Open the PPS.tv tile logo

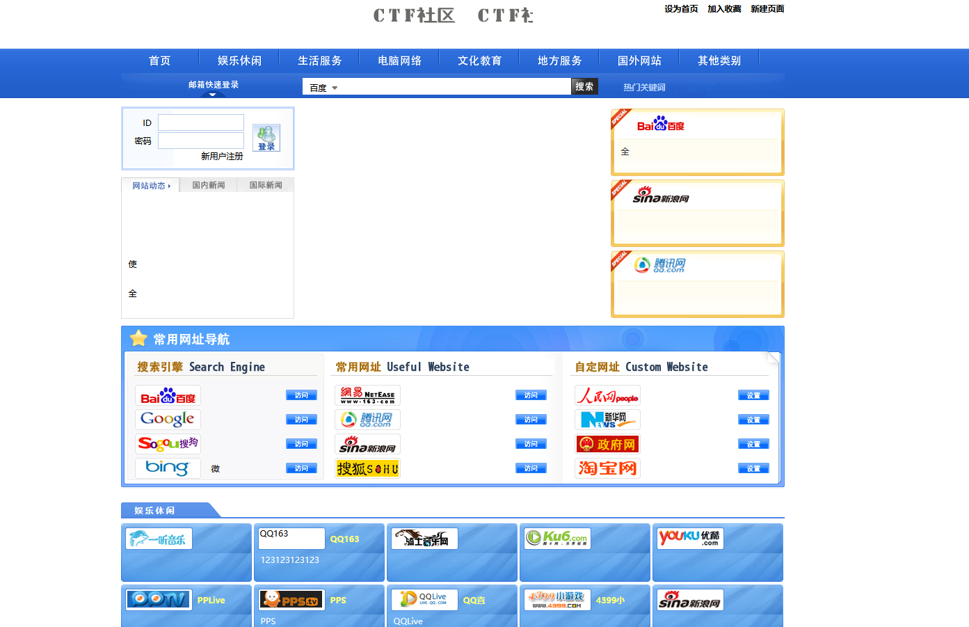click(291, 599)
